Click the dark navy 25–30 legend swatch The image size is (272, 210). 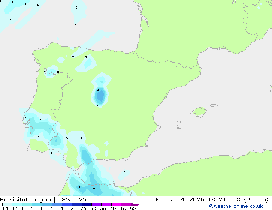click(x=86, y=204)
